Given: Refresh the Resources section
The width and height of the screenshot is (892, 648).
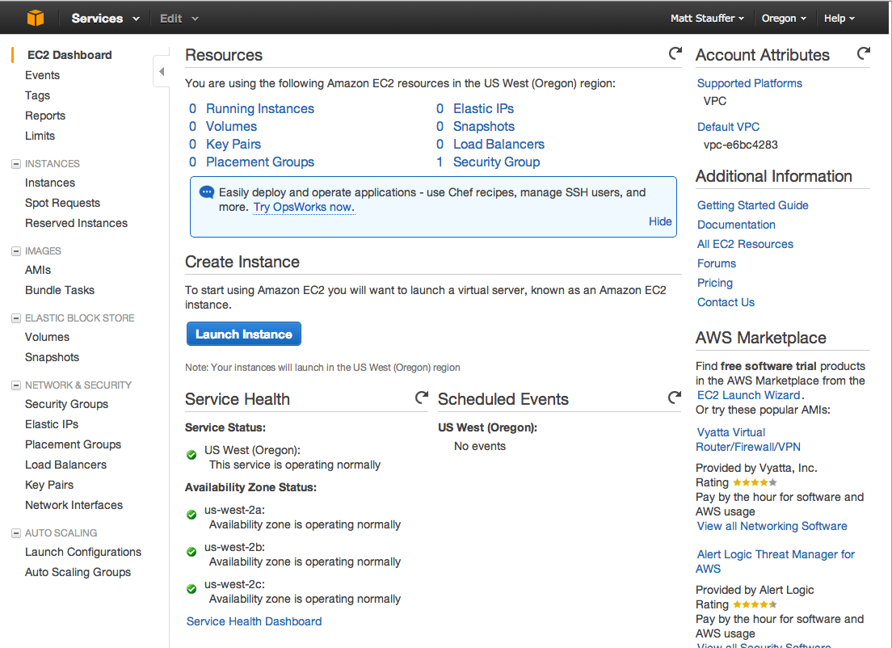Looking at the screenshot, I should pyautogui.click(x=675, y=53).
